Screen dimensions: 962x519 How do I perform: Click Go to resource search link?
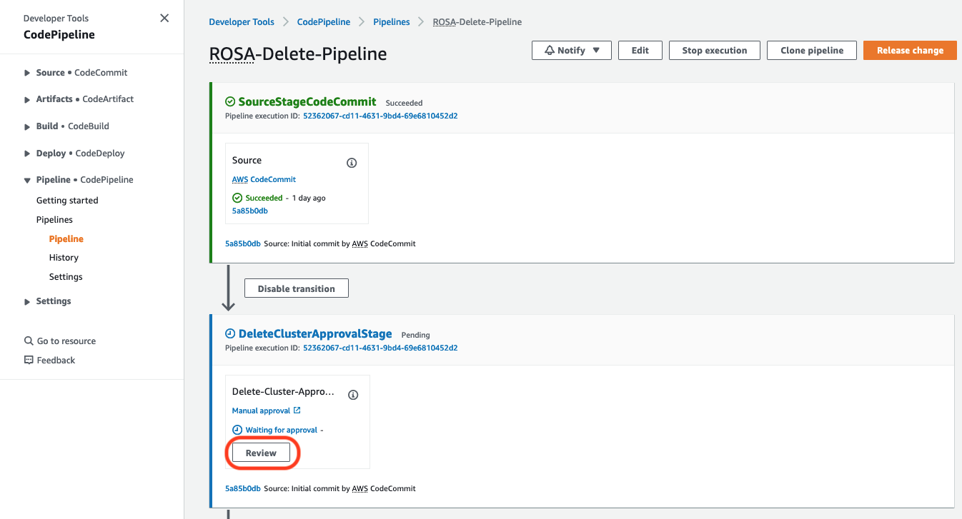point(60,341)
